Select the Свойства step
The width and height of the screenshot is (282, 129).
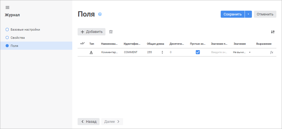(x=17, y=37)
